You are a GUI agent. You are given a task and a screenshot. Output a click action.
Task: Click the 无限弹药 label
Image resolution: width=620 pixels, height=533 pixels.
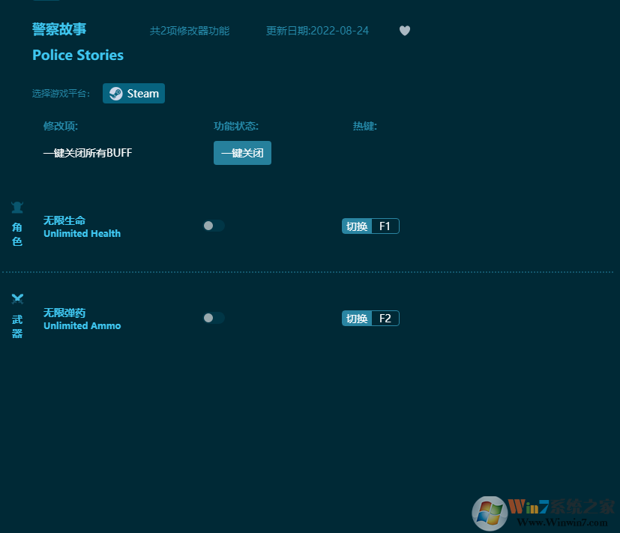click(x=64, y=313)
